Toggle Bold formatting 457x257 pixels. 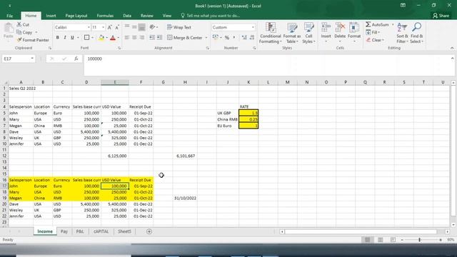click(x=57, y=38)
